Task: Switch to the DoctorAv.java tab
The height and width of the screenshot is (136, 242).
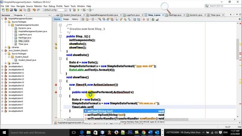Action: 196,15
